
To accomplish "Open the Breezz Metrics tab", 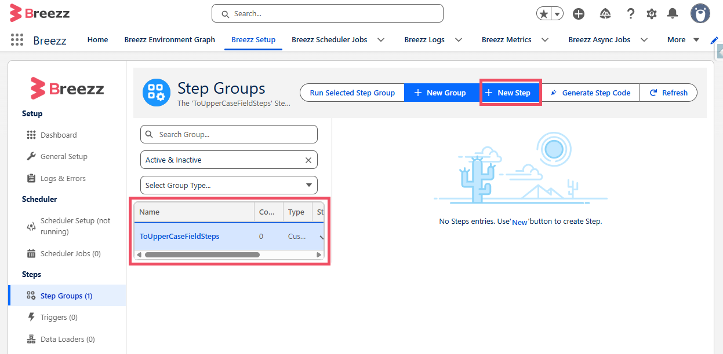I will (x=506, y=39).
